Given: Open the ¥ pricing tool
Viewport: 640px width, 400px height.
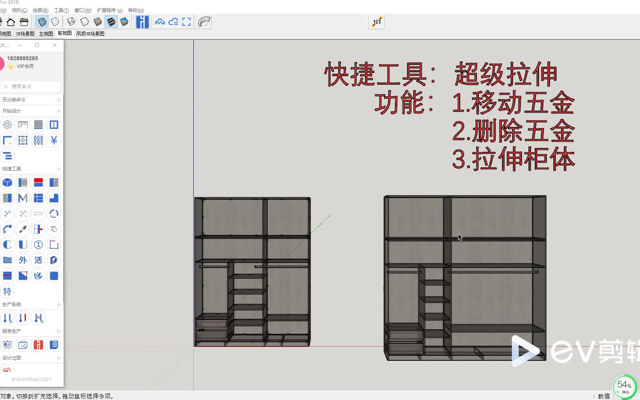Looking at the screenshot, I should 54,140.
